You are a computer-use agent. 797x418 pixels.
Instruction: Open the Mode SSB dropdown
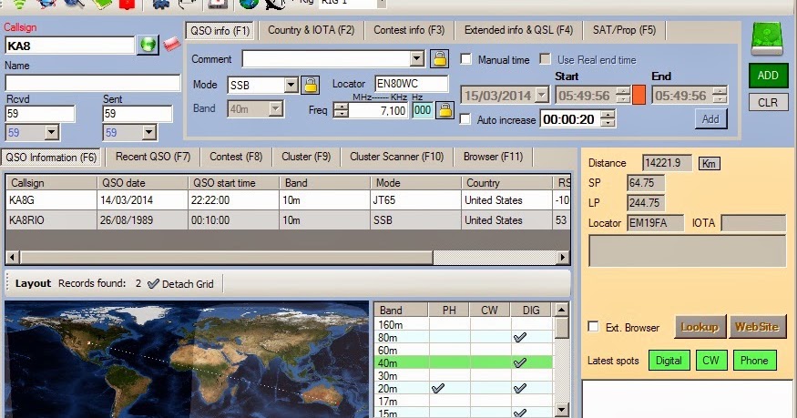tap(291, 85)
